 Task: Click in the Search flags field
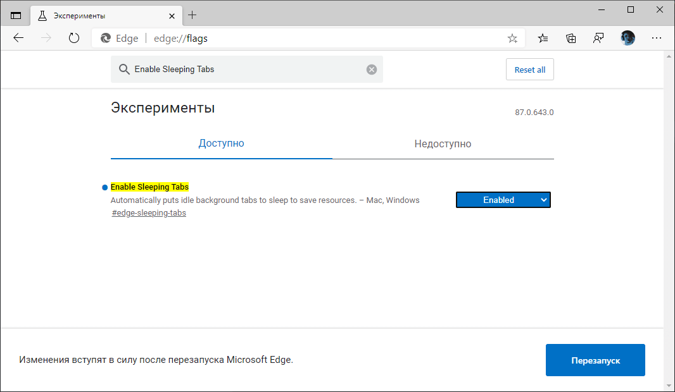click(x=247, y=70)
